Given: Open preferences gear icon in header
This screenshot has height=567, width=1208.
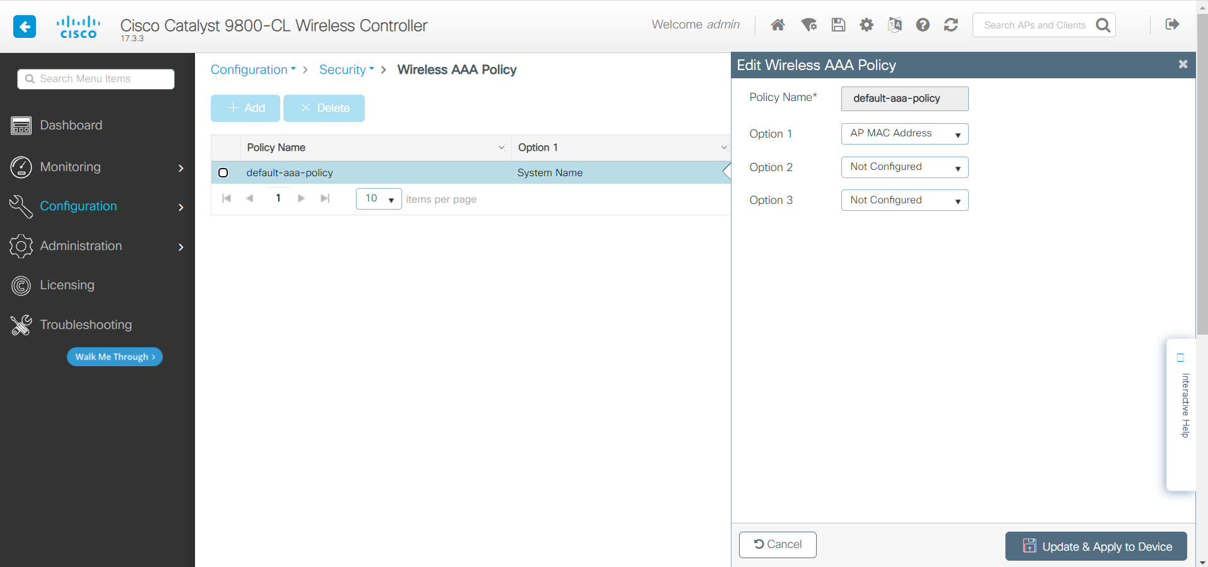Looking at the screenshot, I should tap(867, 25).
